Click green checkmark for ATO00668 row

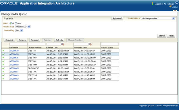(x=3, y=65)
